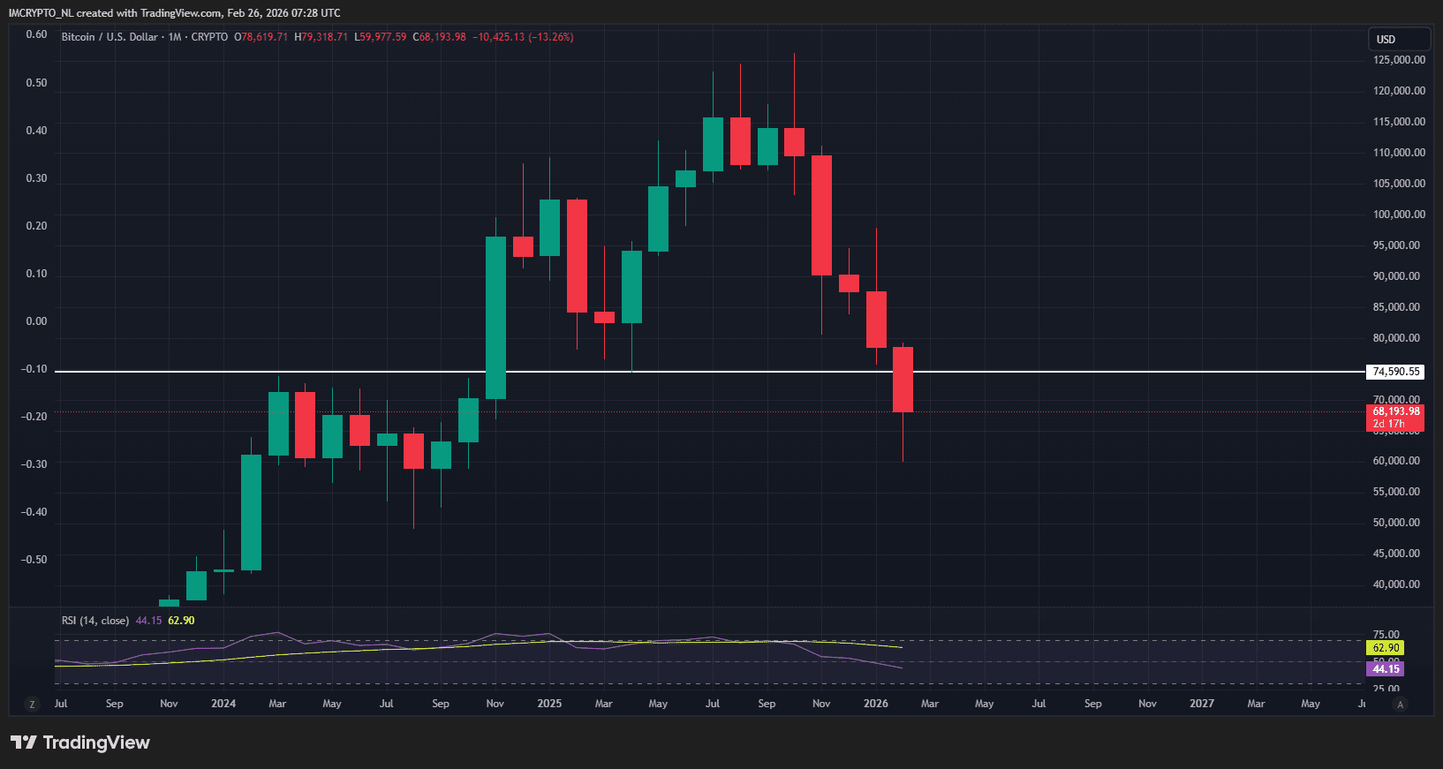The height and width of the screenshot is (769, 1443).
Task: Click the purple 44.15 RSI value tag
Action: coord(1385,669)
